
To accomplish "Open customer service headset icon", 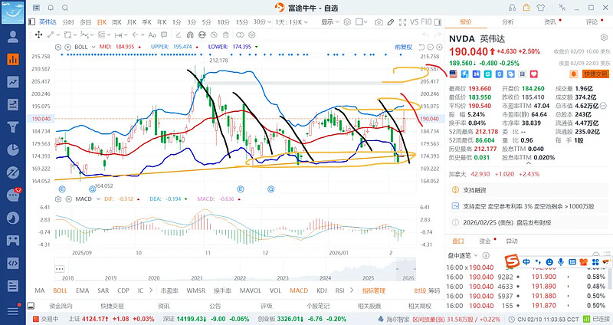I will [x=512, y=8].
